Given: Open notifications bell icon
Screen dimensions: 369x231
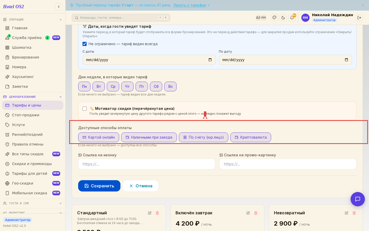Looking at the screenshot, I should tap(292, 18).
